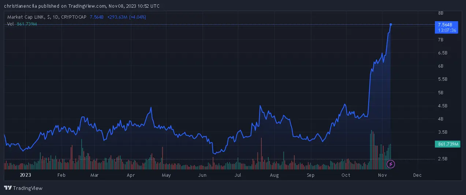Click the countdown timer 13:07:36

click(447, 30)
